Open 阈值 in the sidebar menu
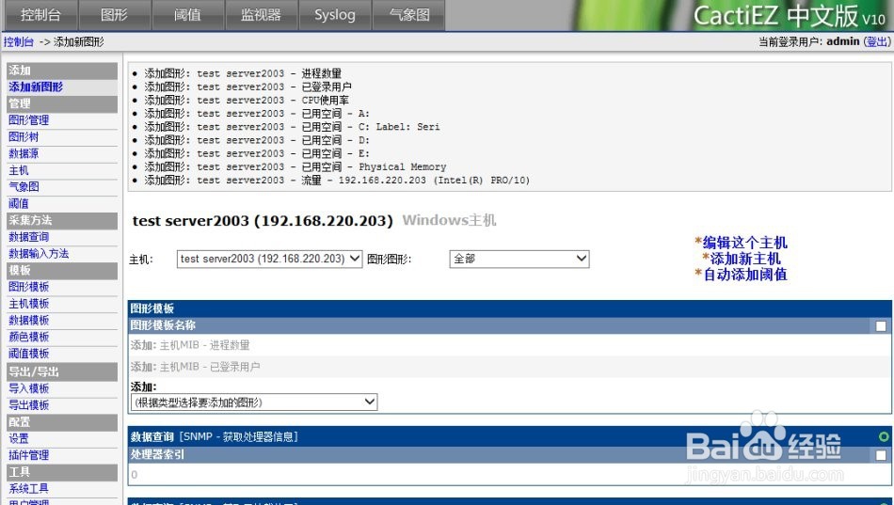This screenshot has width=894, height=505. click(x=18, y=203)
